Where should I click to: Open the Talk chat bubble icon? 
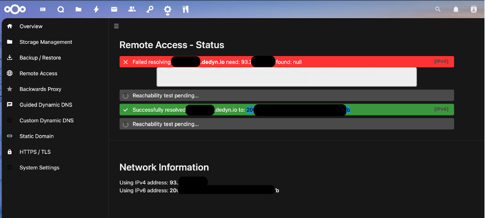60,9
